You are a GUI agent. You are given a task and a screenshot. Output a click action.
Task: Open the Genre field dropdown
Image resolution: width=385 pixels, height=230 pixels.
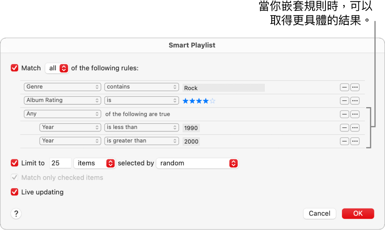62,87
